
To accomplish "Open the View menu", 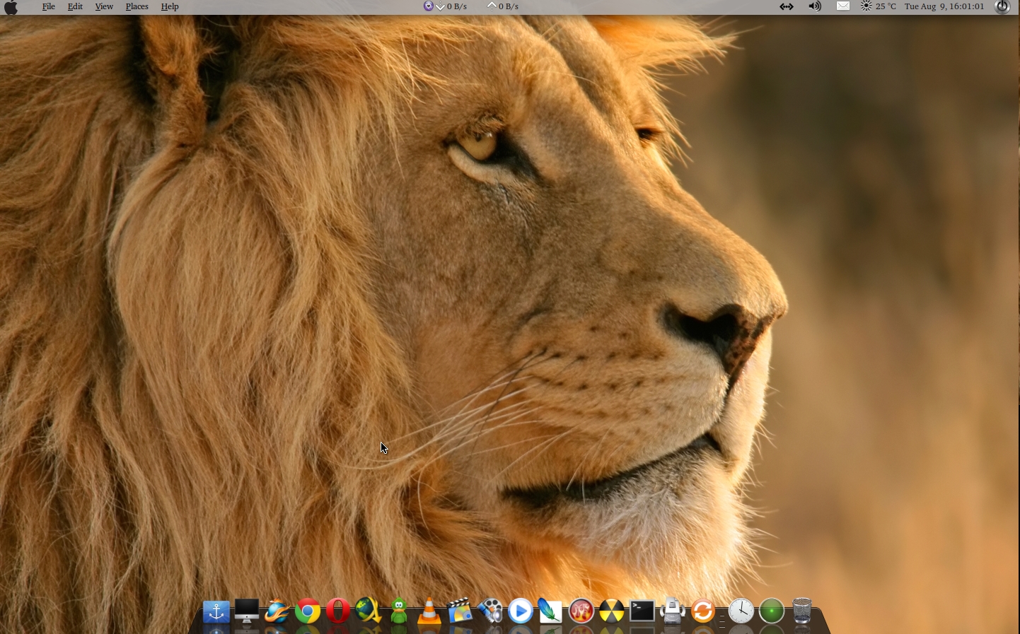I will pyautogui.click(x=104, y=6).
